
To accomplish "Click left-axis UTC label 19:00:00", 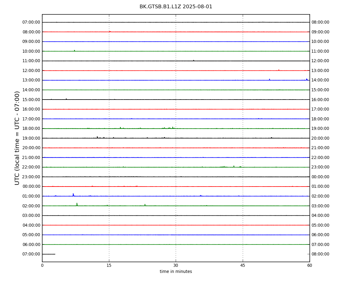I will (x=31, y=138).
